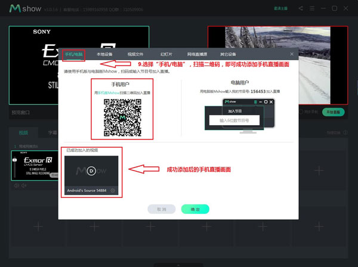The width and height of the screenshot is (358, 267).
Task: Switch to the 字幕 tab in the main window
Action: click(x=52, y=133)
